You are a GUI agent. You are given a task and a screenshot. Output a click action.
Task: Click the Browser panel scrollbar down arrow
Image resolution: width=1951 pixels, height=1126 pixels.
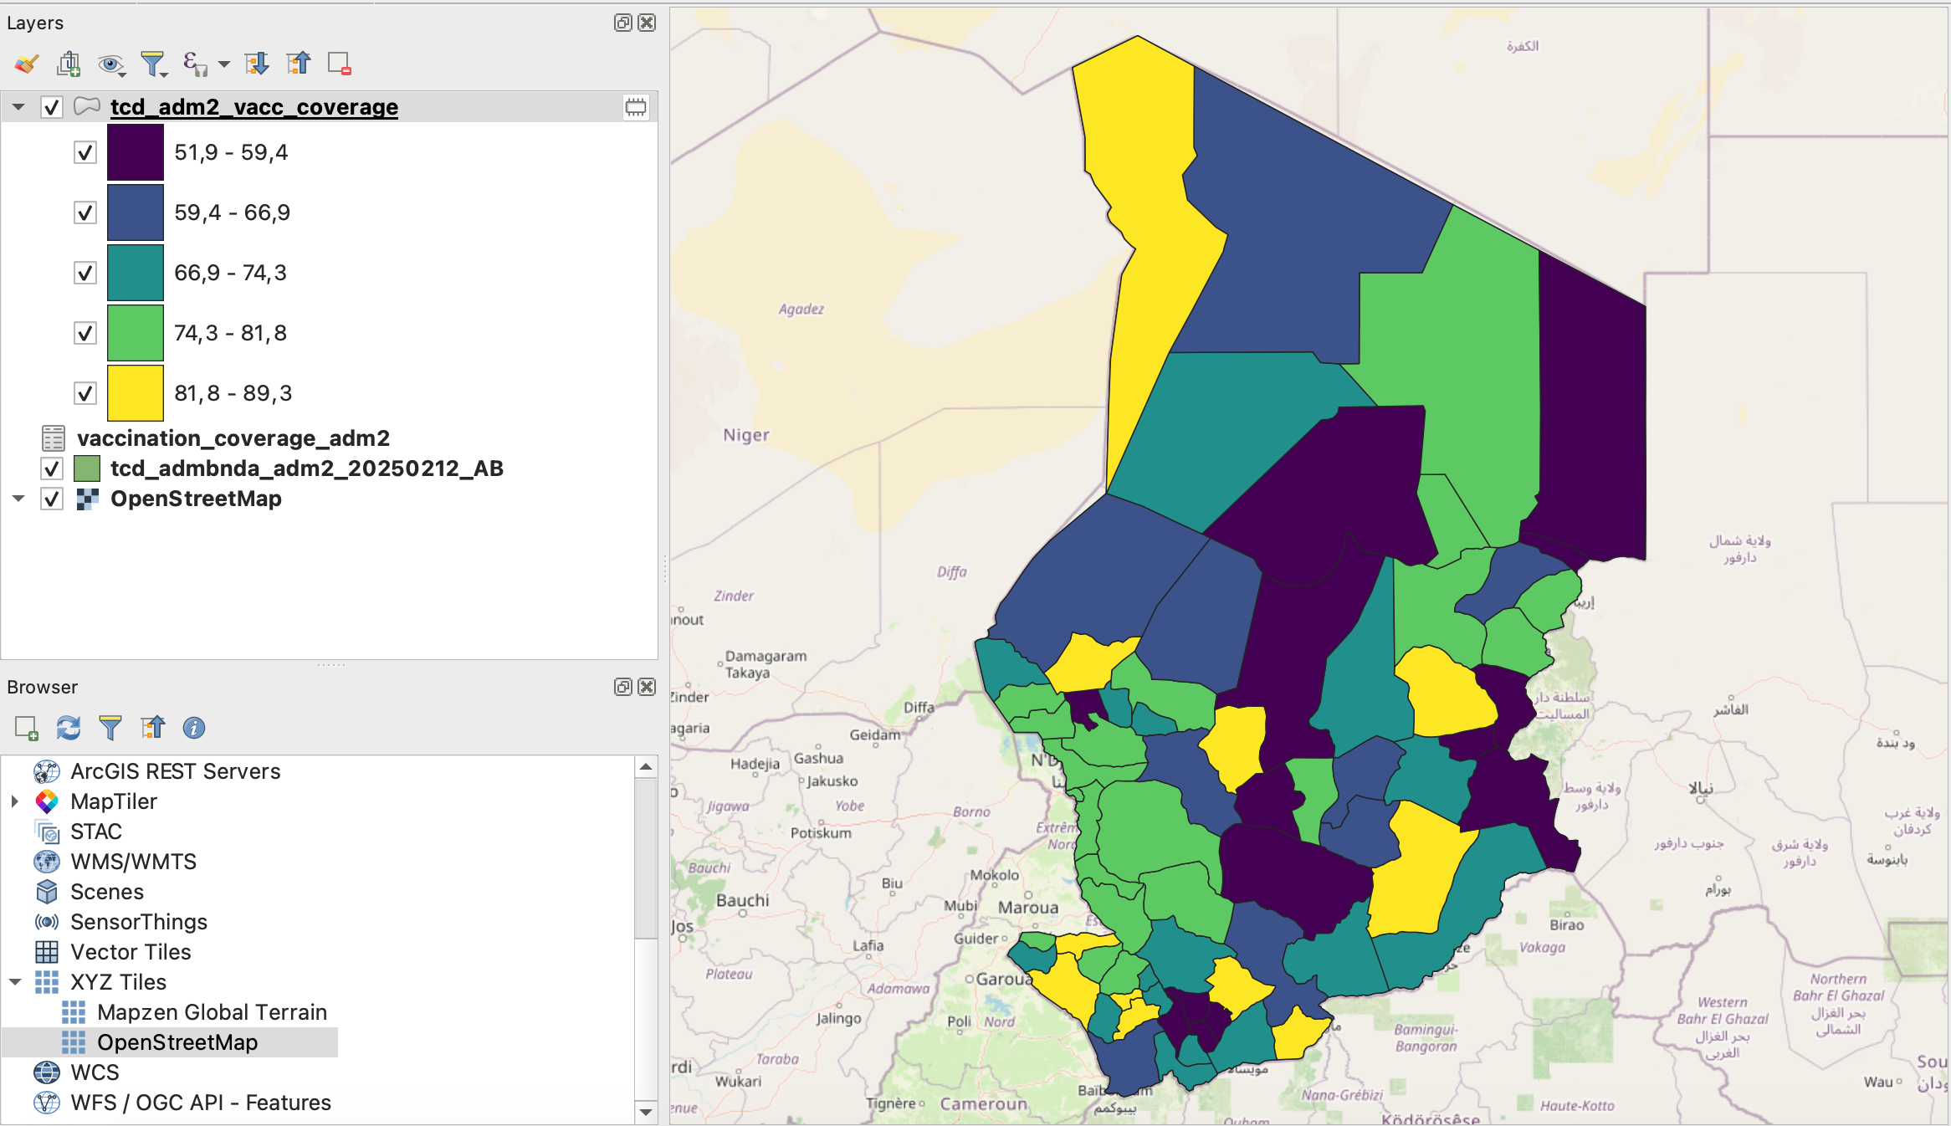click(x=646, y=1112)
